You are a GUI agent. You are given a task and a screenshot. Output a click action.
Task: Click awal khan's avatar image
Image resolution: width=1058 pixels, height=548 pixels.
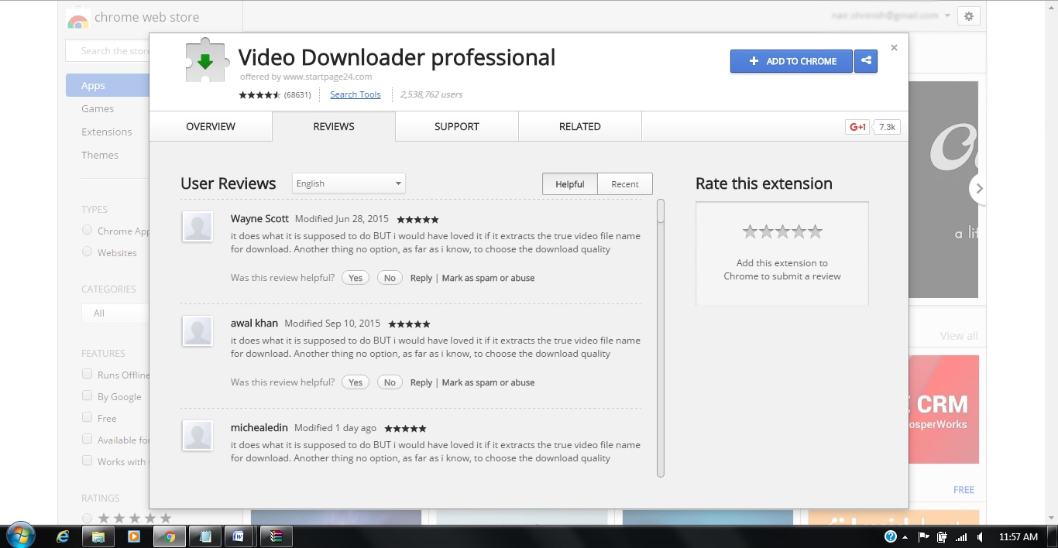tap(198, 331)
